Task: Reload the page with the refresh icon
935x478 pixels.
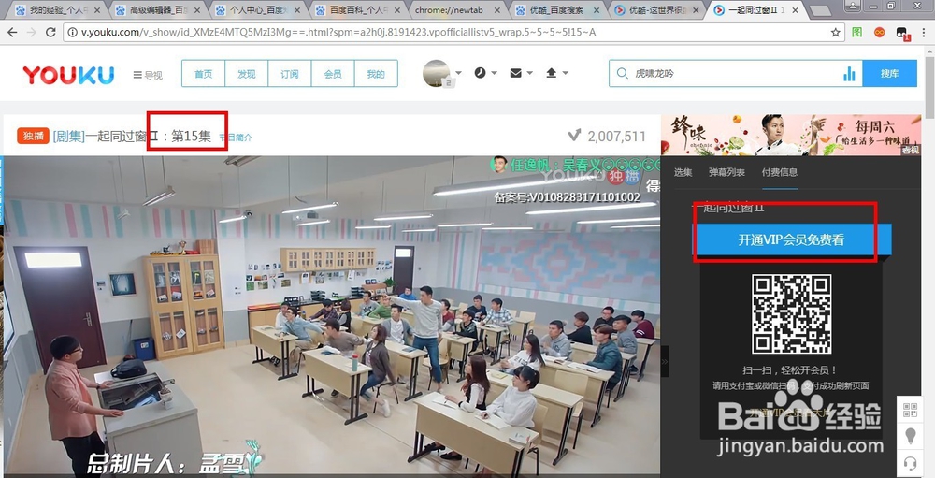Action: [x=50, y=32]
